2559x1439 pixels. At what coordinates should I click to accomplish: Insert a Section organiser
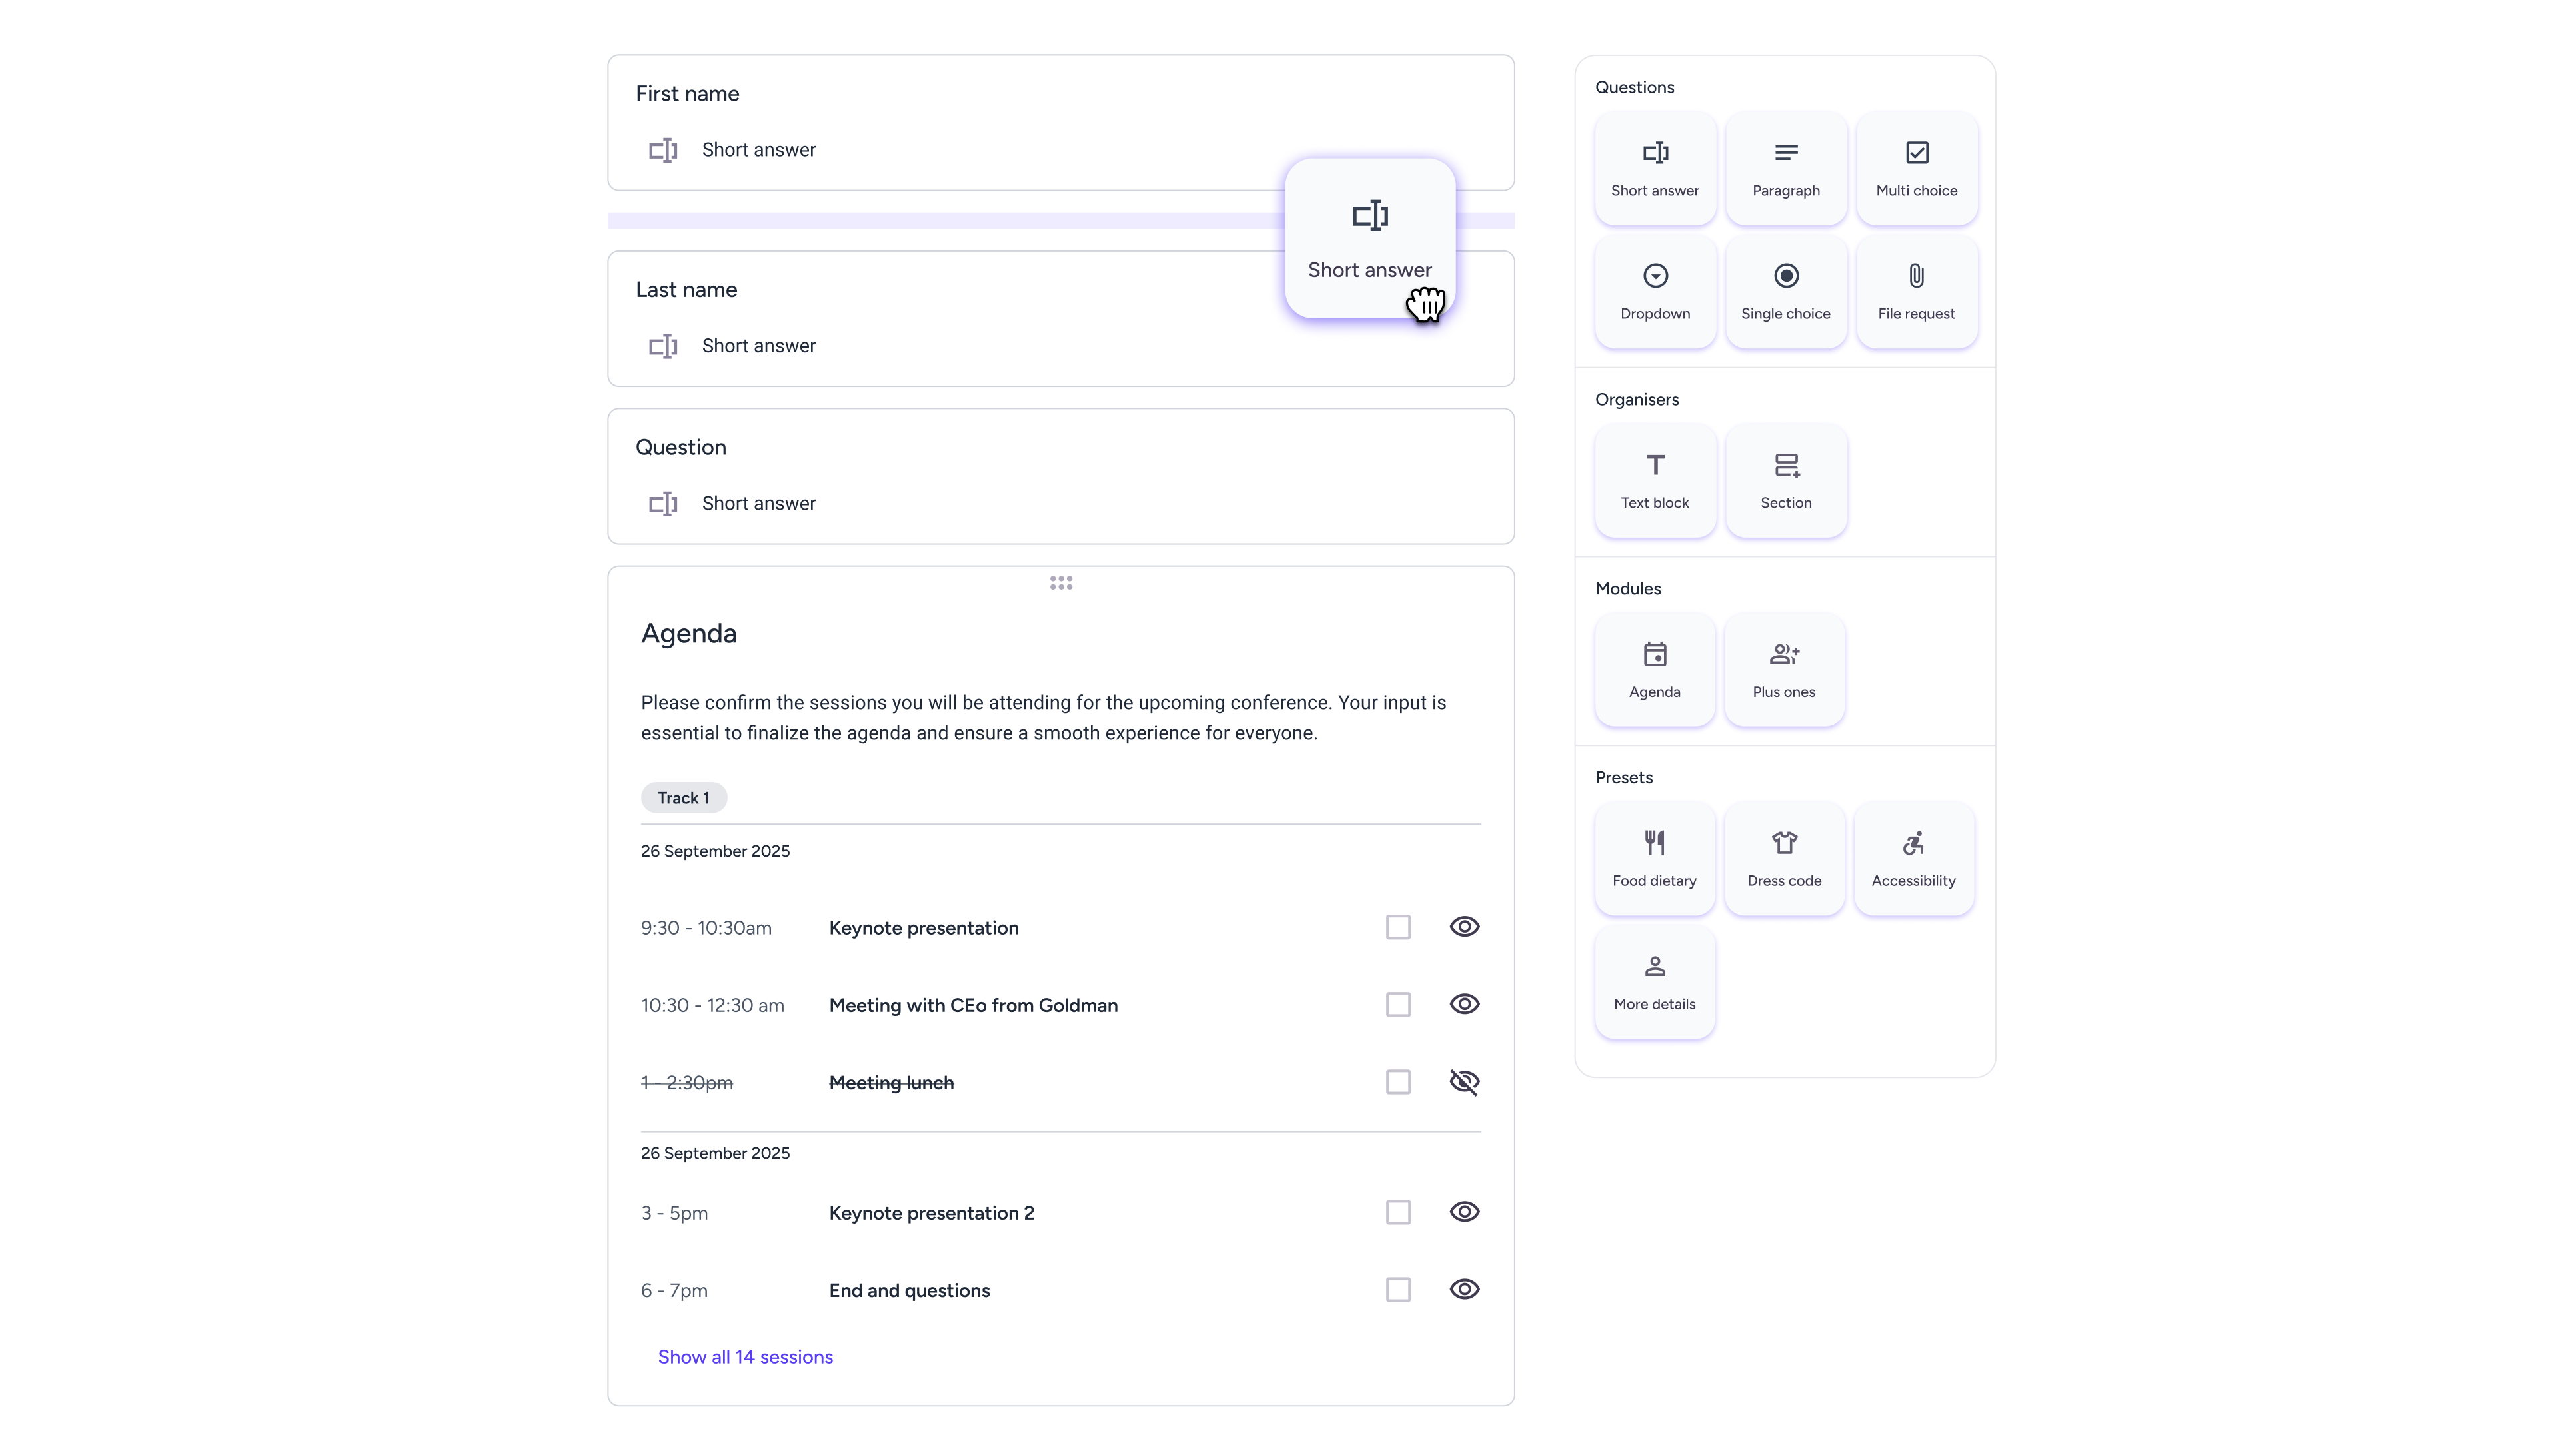[1785, 480]
